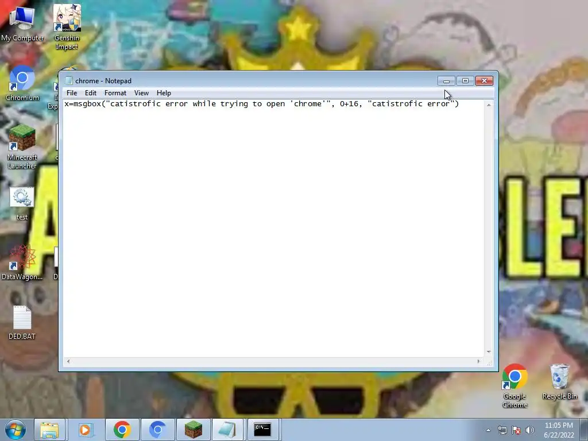Viewport: 588px width, 441px height.
Task: Open the File menu in Notepad
Action: [x=72, y=93]
